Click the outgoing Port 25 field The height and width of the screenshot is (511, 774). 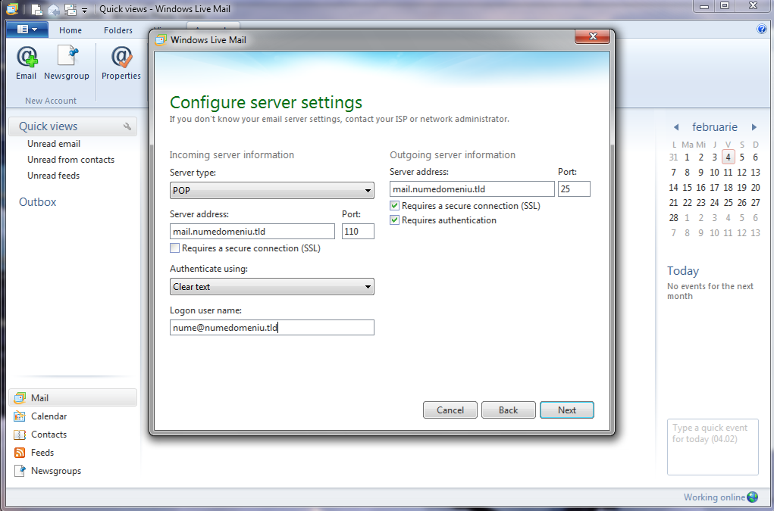click(574, 189)
